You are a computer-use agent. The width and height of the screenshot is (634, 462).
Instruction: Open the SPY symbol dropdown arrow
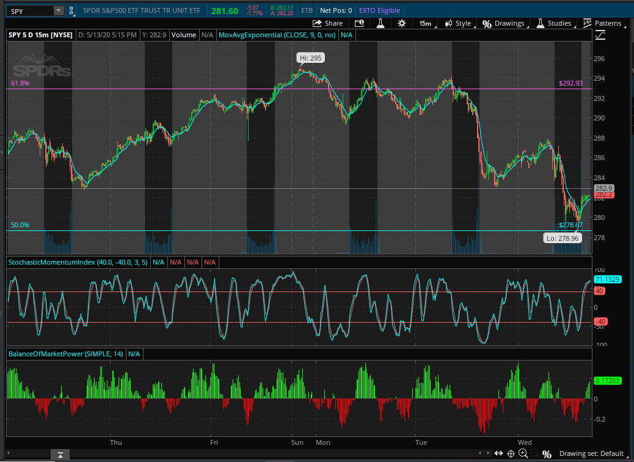[59, 11]
